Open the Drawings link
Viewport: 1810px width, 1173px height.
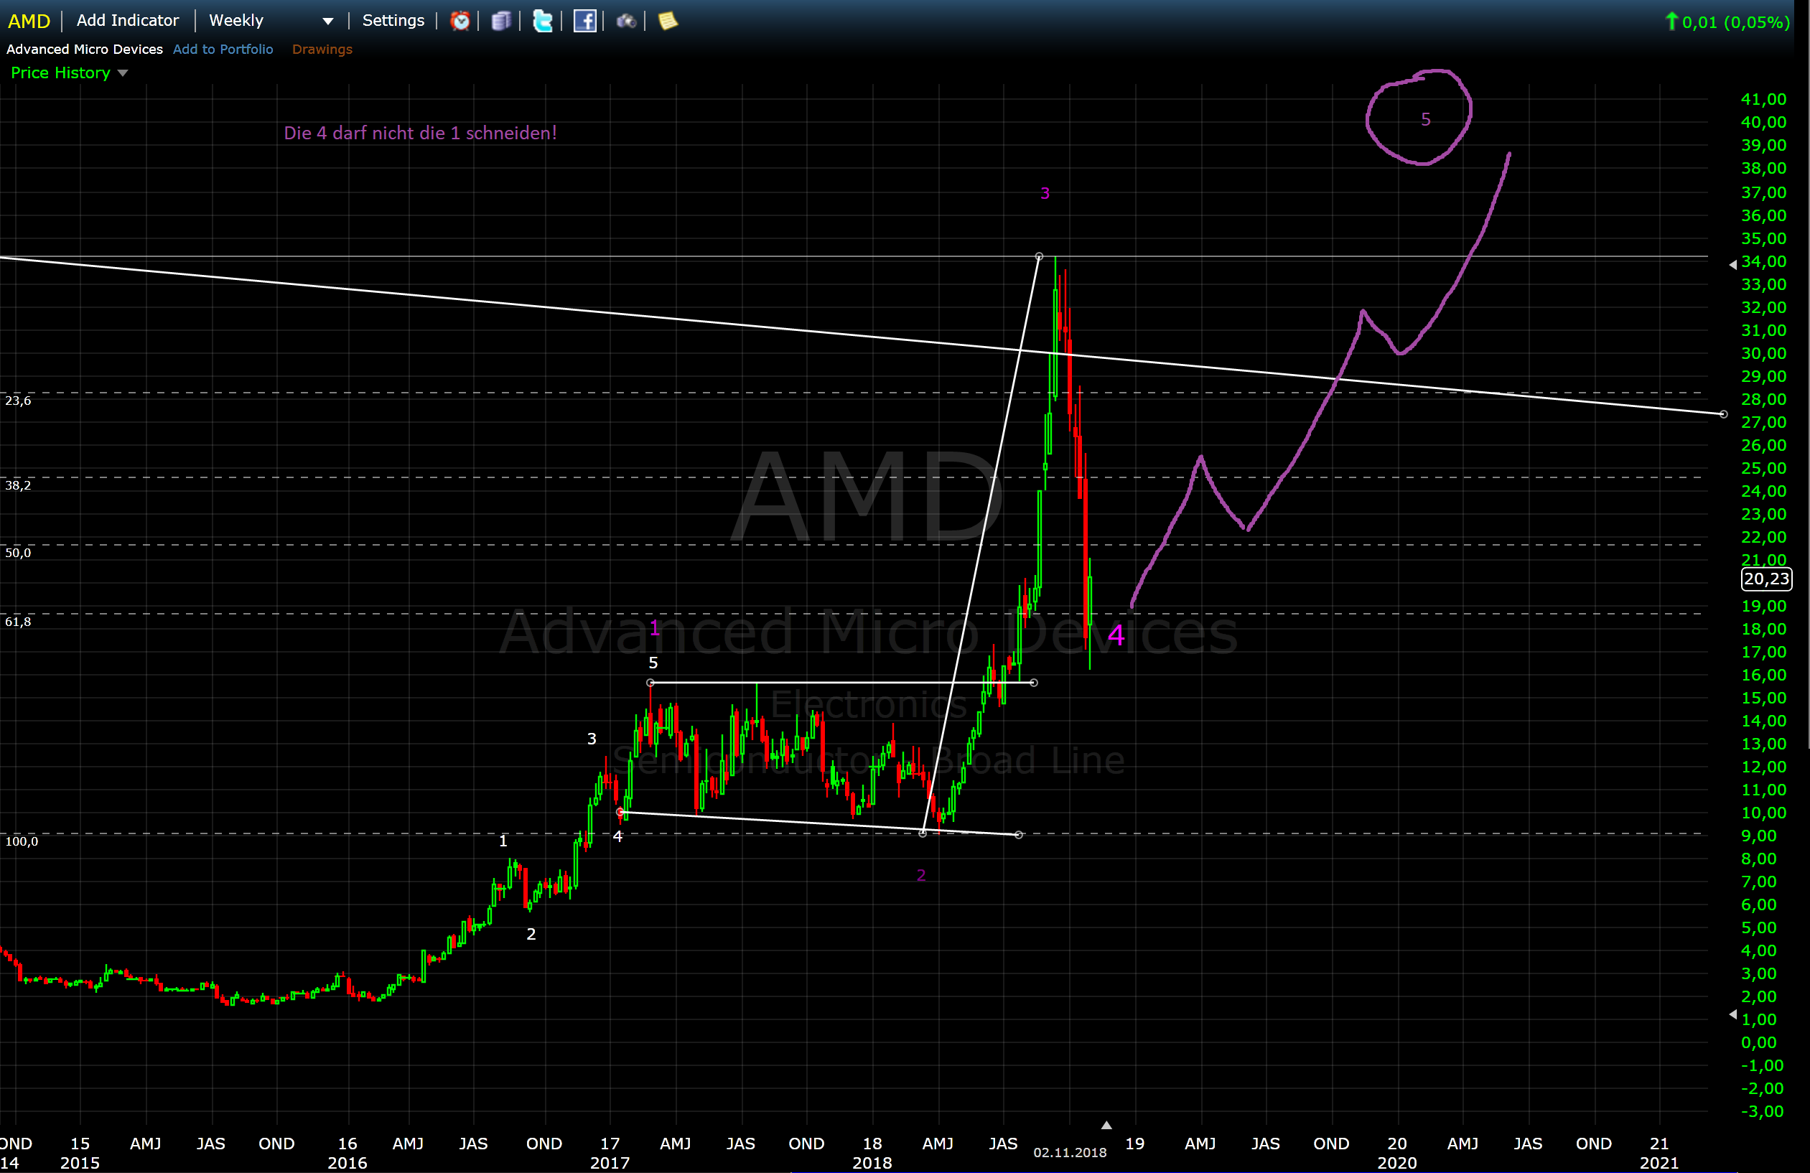pyautogui.click(x=322, y=49)
